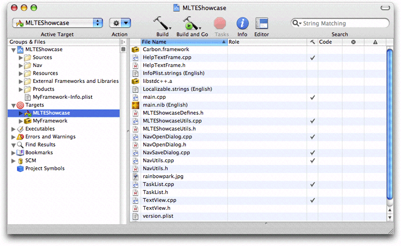This screenshot has height=246, width=401.
Task: Click the Carbon.framework toolbox icon
Action: pos(135,49)
